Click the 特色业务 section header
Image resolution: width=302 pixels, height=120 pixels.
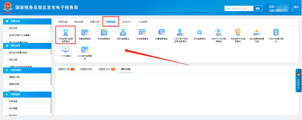pos(27,46)
